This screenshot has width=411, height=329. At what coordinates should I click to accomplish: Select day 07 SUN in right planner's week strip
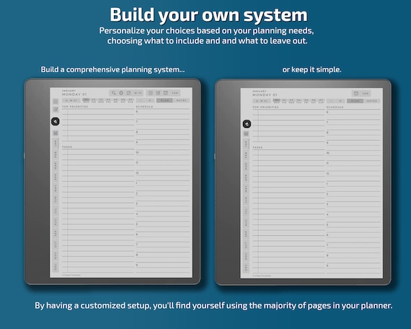[x=321, y=101]
